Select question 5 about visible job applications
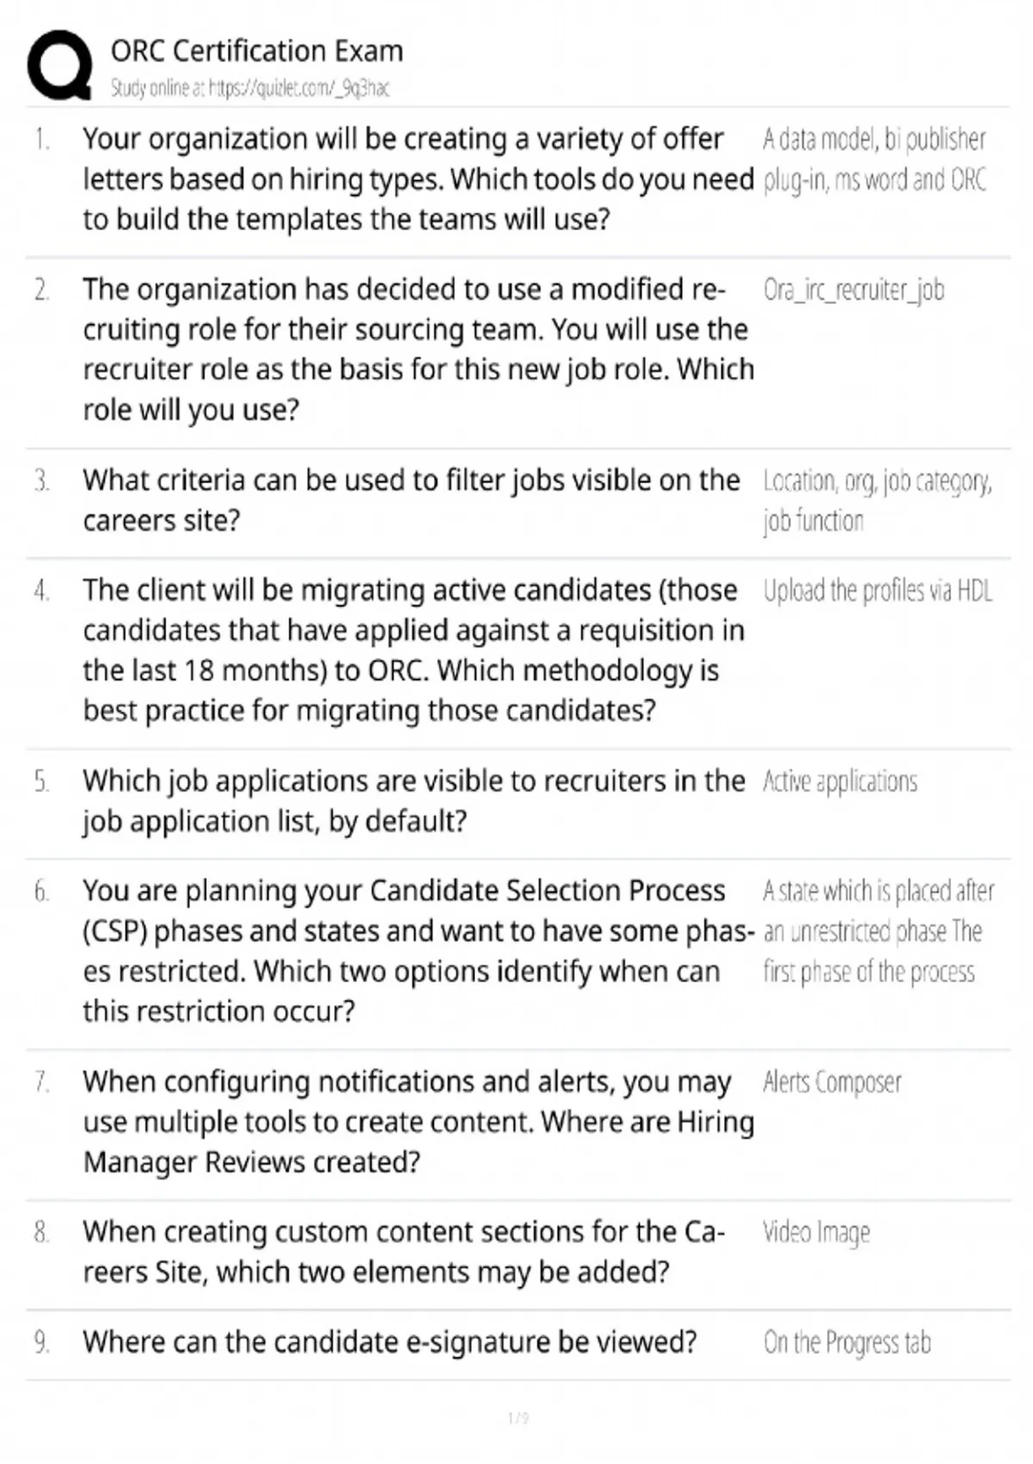Image resolution: width=1033 pixels, height=1464 pixels. tap(414, 801)
